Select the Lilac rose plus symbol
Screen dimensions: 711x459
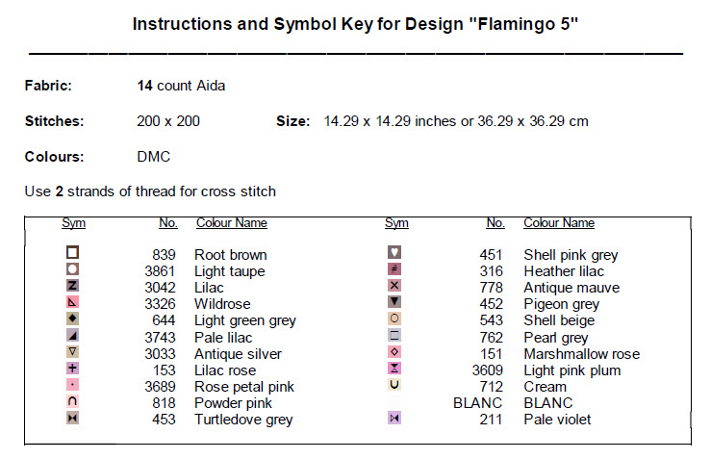pos(73,369)
